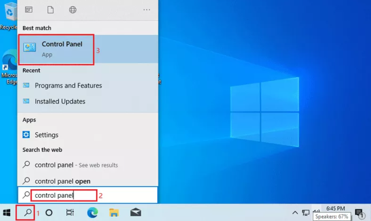Screen dimensions: 371x221
Task: Open the Windows Start button
Action: (6, 213)
